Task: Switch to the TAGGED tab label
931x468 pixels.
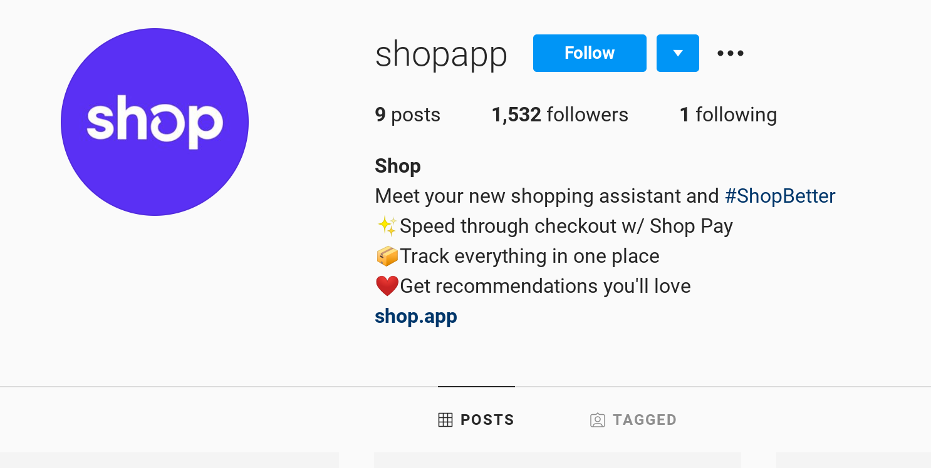Action: pyautogui.click(x=645, y=420)
